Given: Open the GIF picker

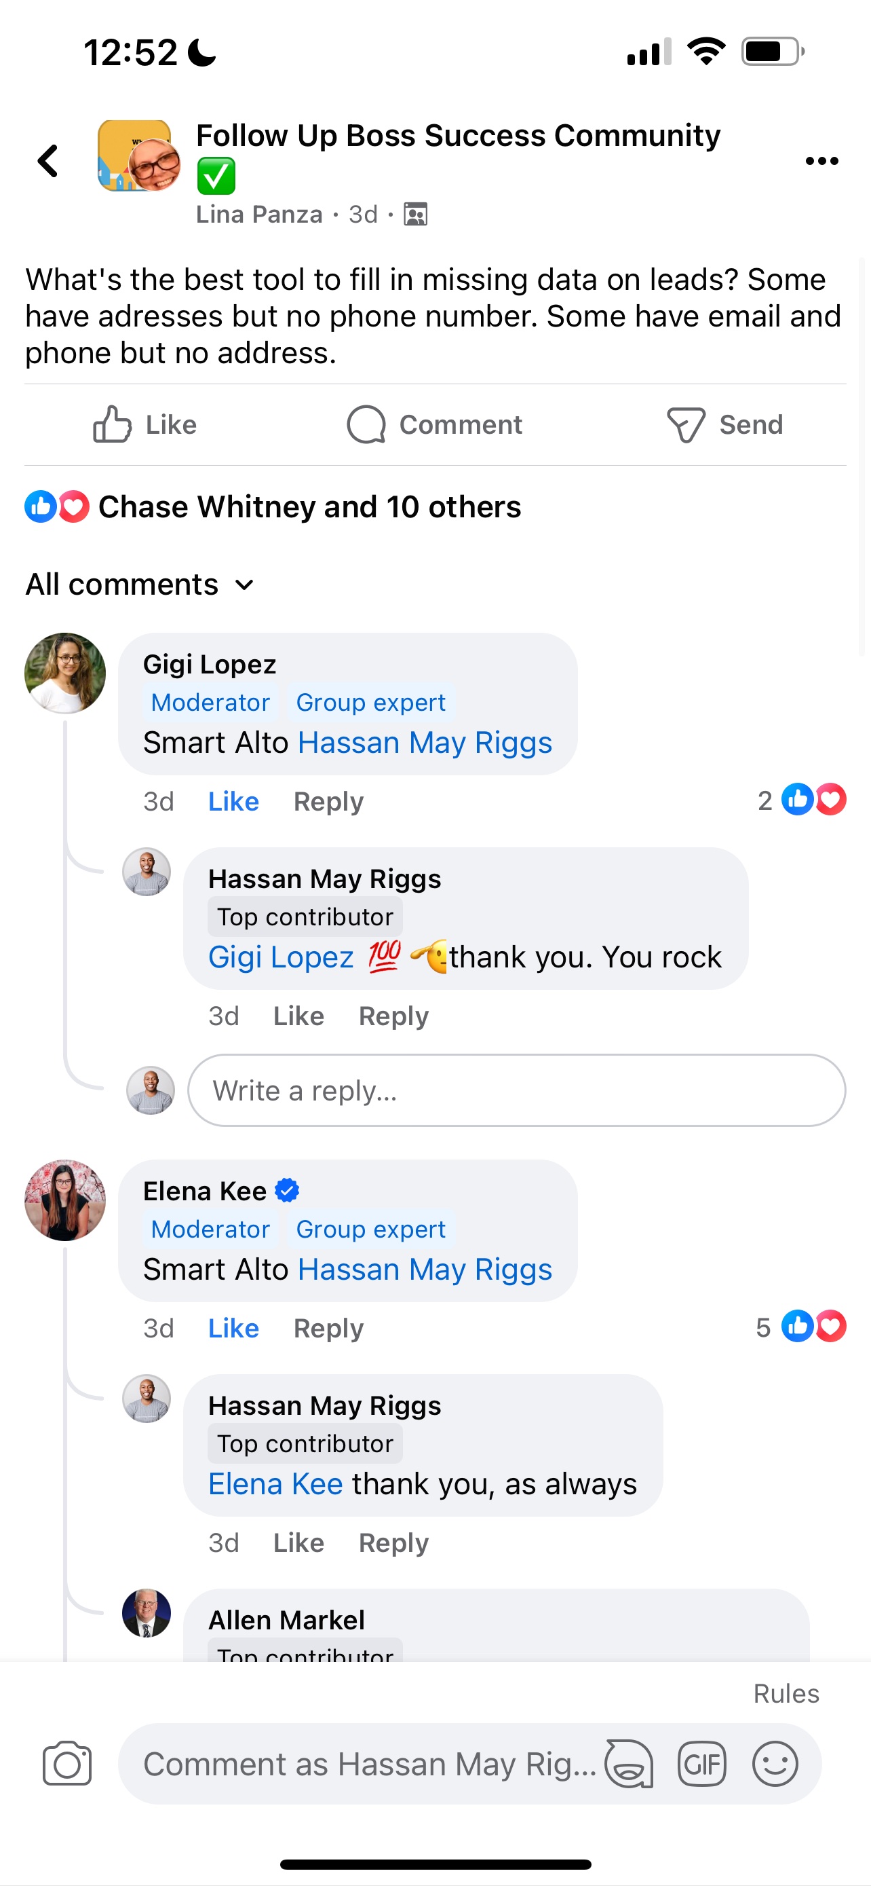Looking at the screenshot, I should click(x=701, y=1764).
